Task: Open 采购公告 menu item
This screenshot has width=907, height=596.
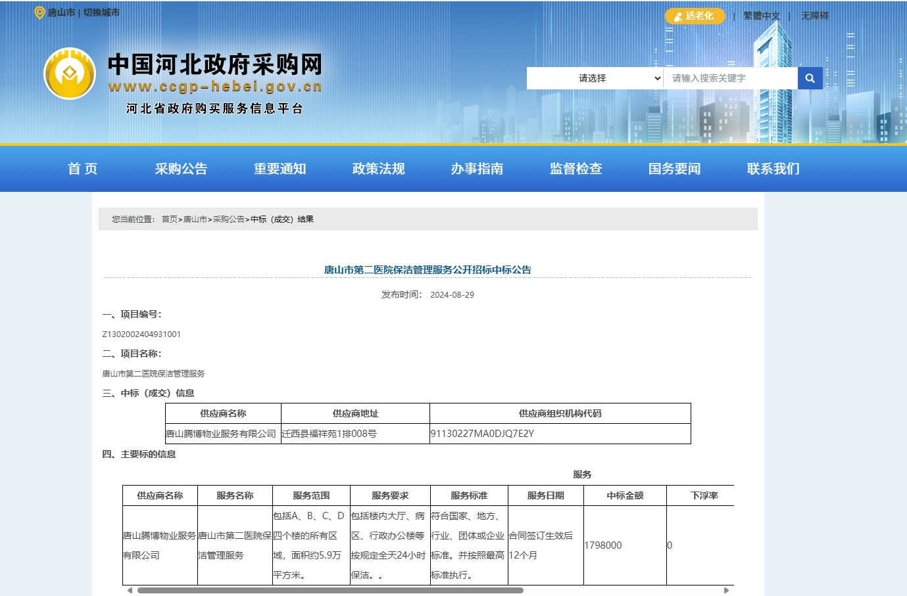Action: (181, 169)
